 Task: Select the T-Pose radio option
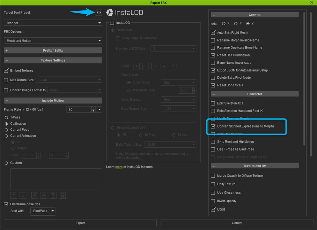[x=6, y=117]
